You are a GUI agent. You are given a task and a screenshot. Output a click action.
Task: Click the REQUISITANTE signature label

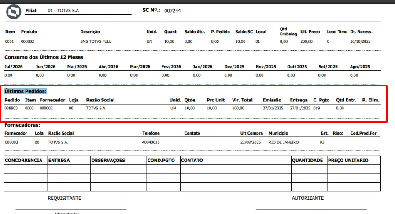pyautogui.click(x=64, y=199)
